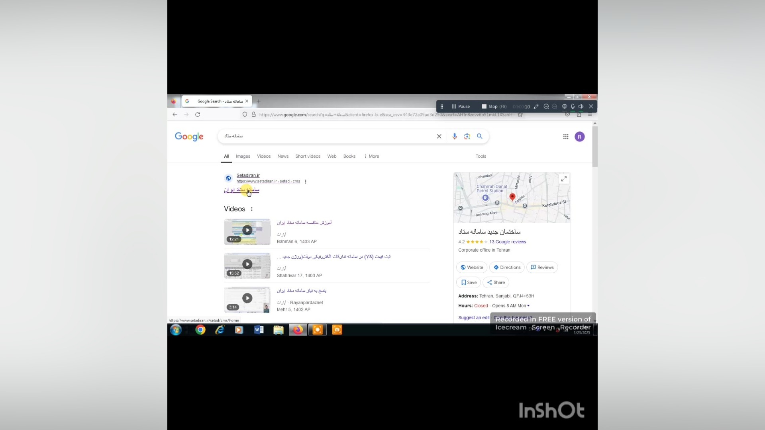765x430 pixels.
Task: Open Firefox extensions puzzle icon
Action: click(x=579, y=115)
